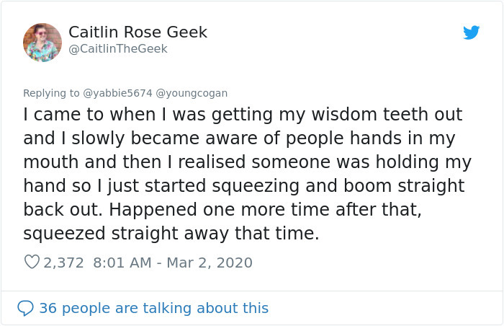Click the tweet line starting "I came to when"
This screenshot has height=326, width=504.
click(243, 115)
